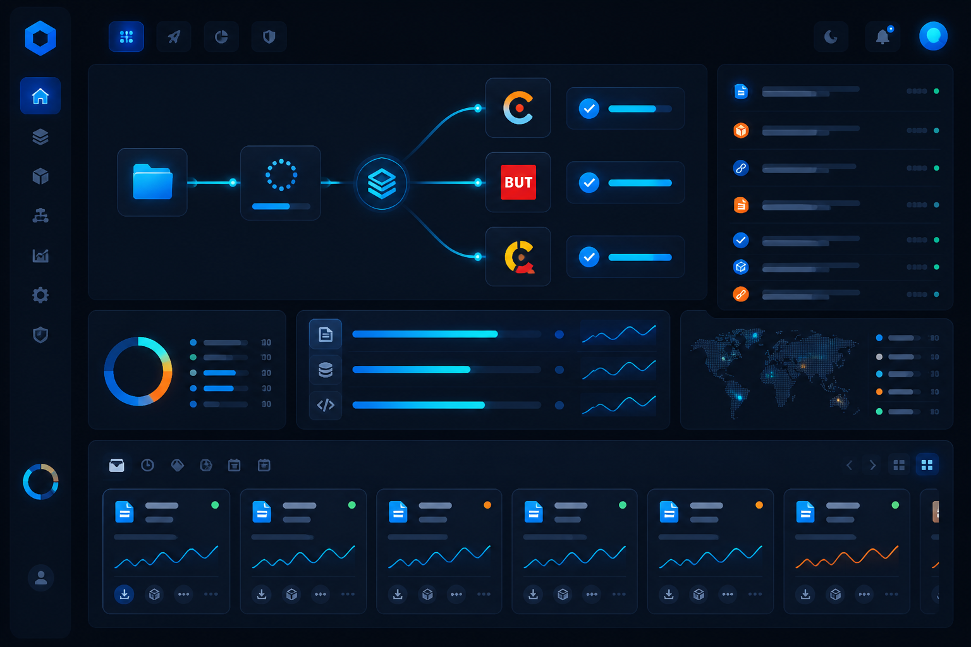Select the document row icon in progress panel
The height and width of the screenshot is (647, 971).
coord(326,334)
